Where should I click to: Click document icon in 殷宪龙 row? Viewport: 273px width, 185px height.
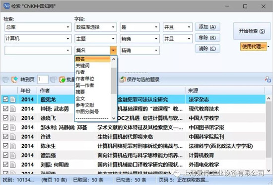13,99
